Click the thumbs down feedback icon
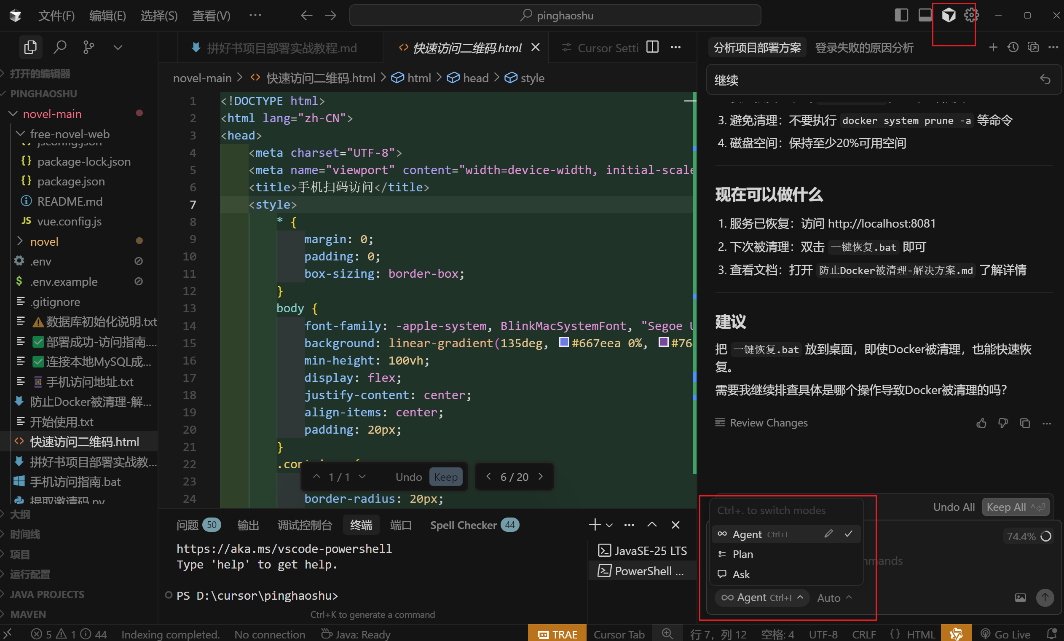Image resolution: width=1064 pixels, height=641 pixels. click(x=1002, y=423)
